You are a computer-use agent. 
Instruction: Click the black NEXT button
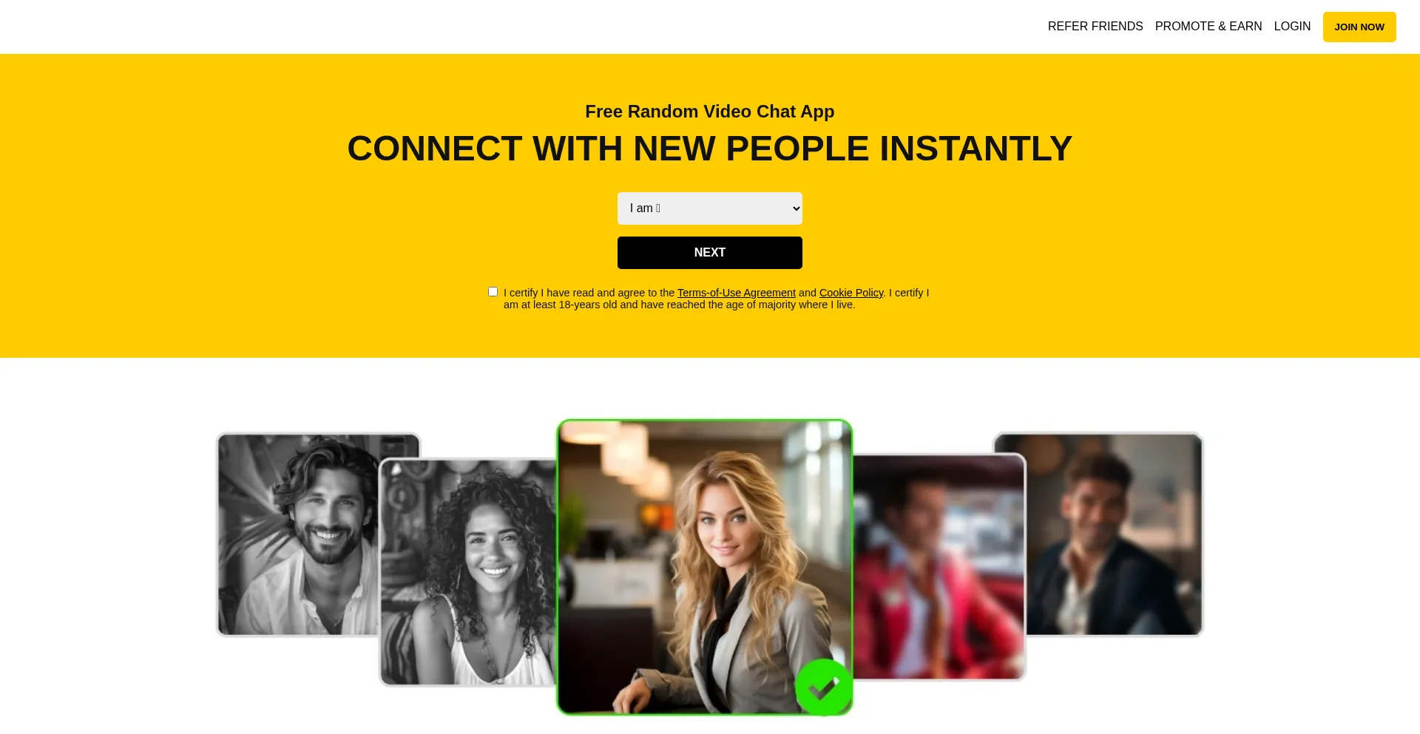(x=709, y=253)
